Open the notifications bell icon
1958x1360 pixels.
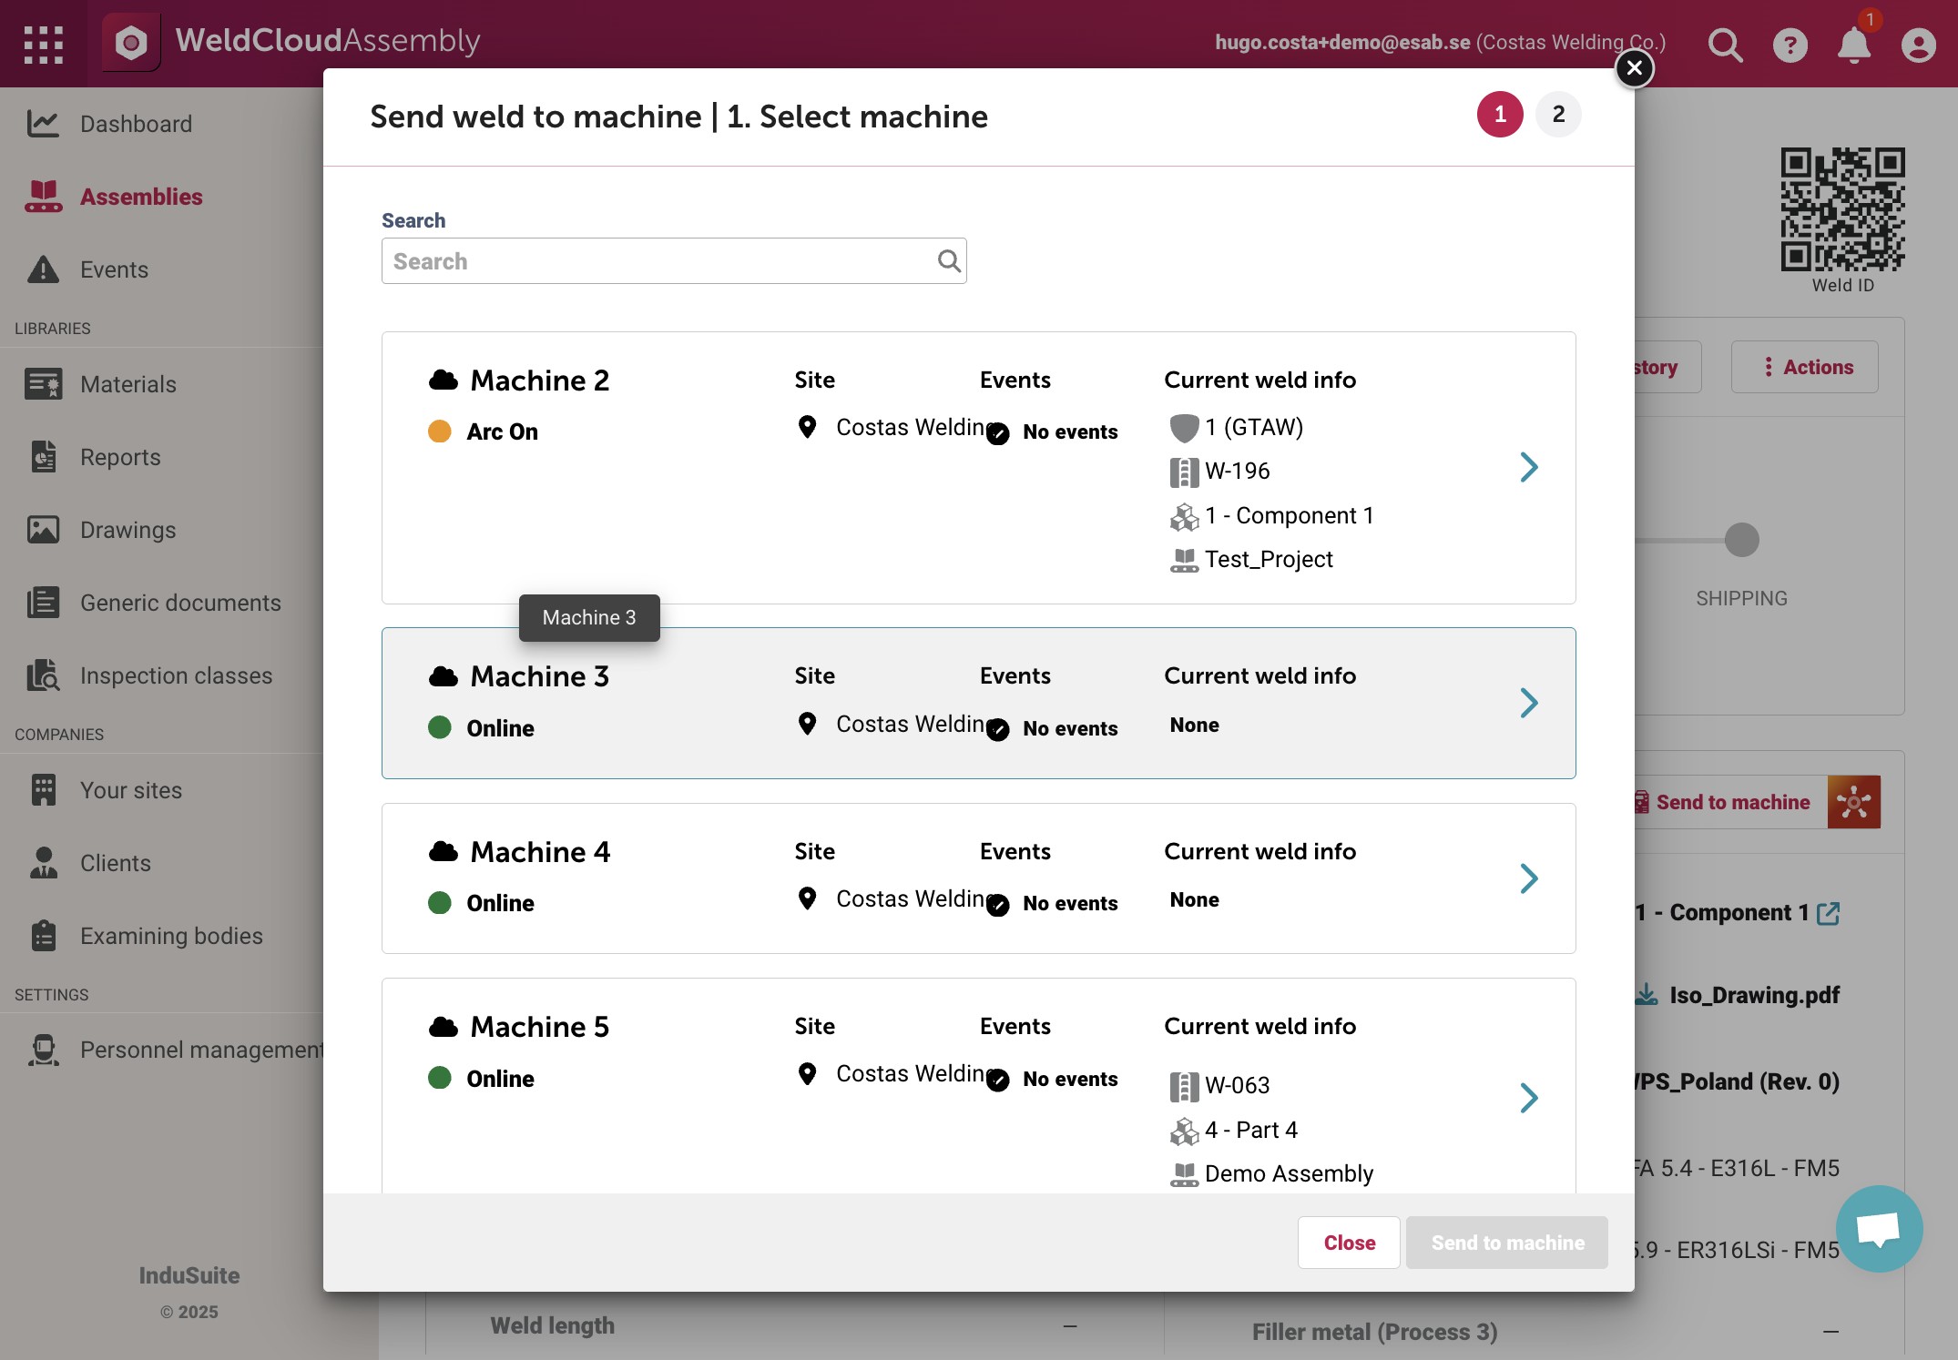1853,45
